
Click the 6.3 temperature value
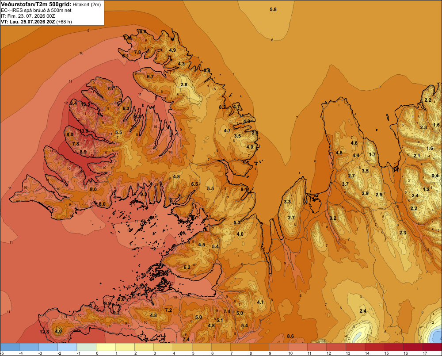click(x=126, y=109)
